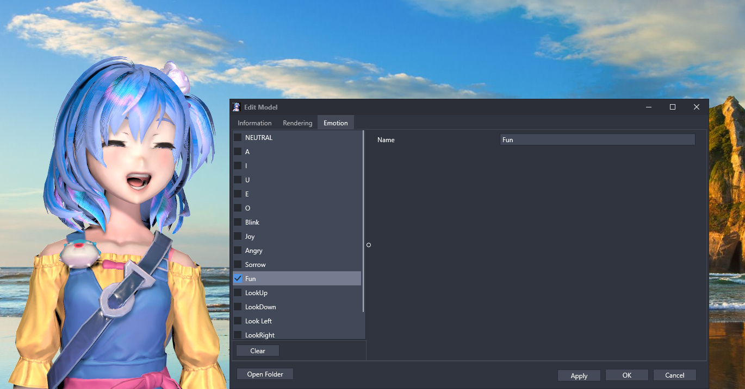This screenshot has width=745, height=389.
Task: Tick the LookDown checkbox
Action: click(x=238, y=307)
